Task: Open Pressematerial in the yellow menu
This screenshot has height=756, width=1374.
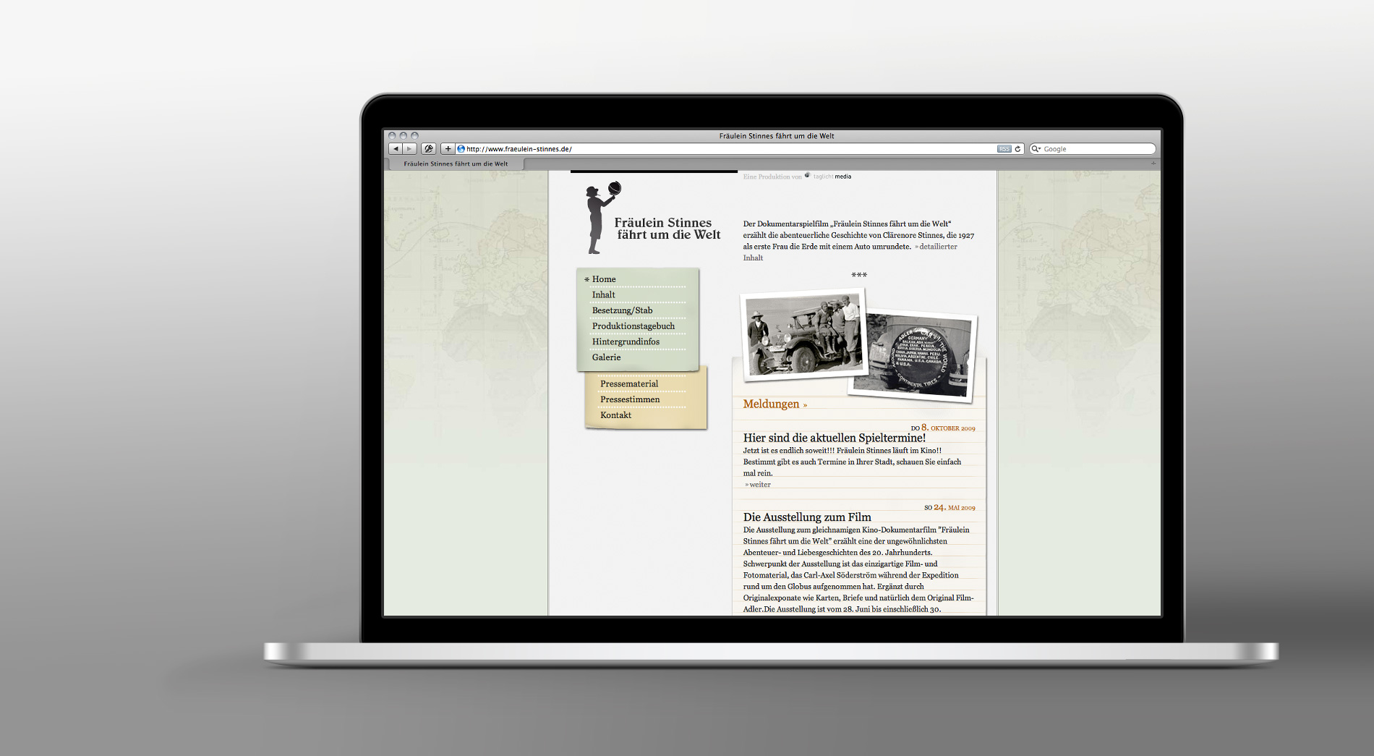Action: point(629,384)
